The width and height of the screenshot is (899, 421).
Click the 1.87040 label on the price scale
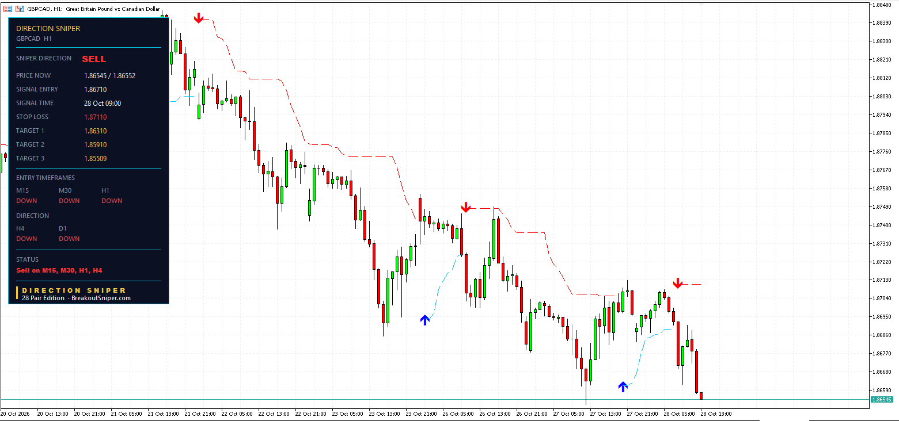(x=882, y=298)
